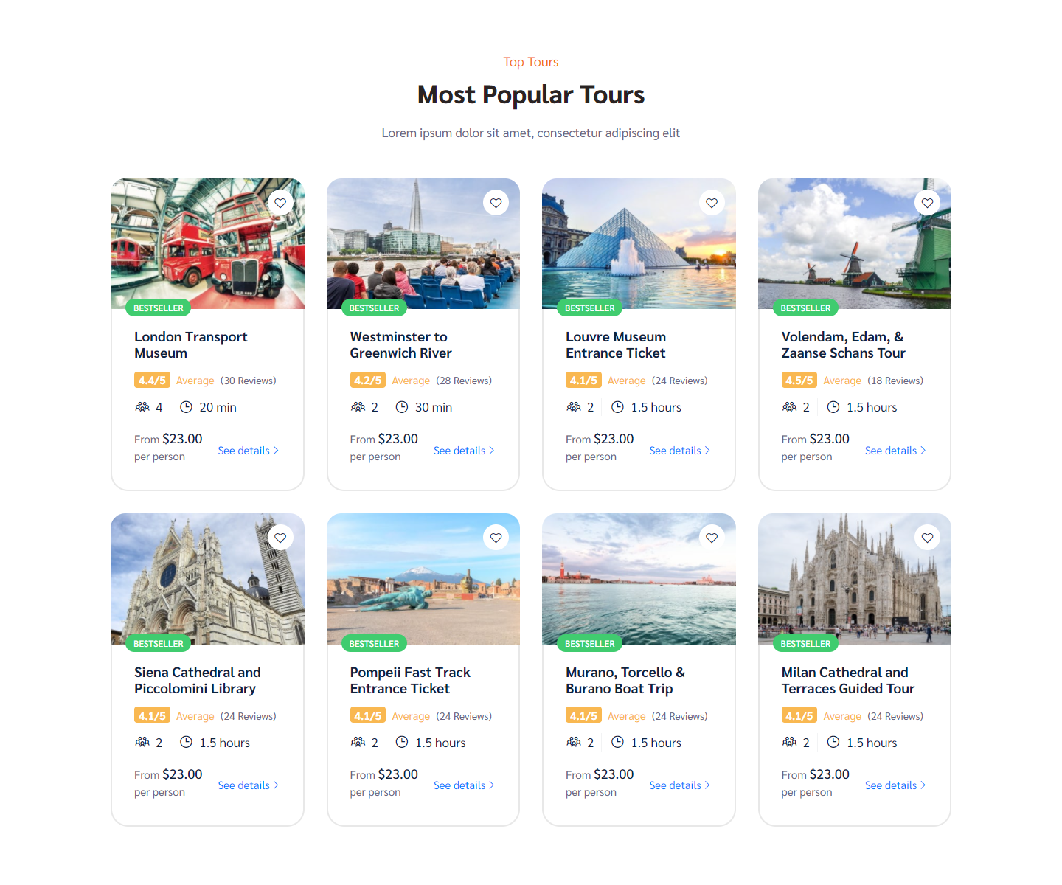This screenshot has width=1062, height=885.
Task: Follow See details arrow on Pompeii card
Action: coord(491,785)
